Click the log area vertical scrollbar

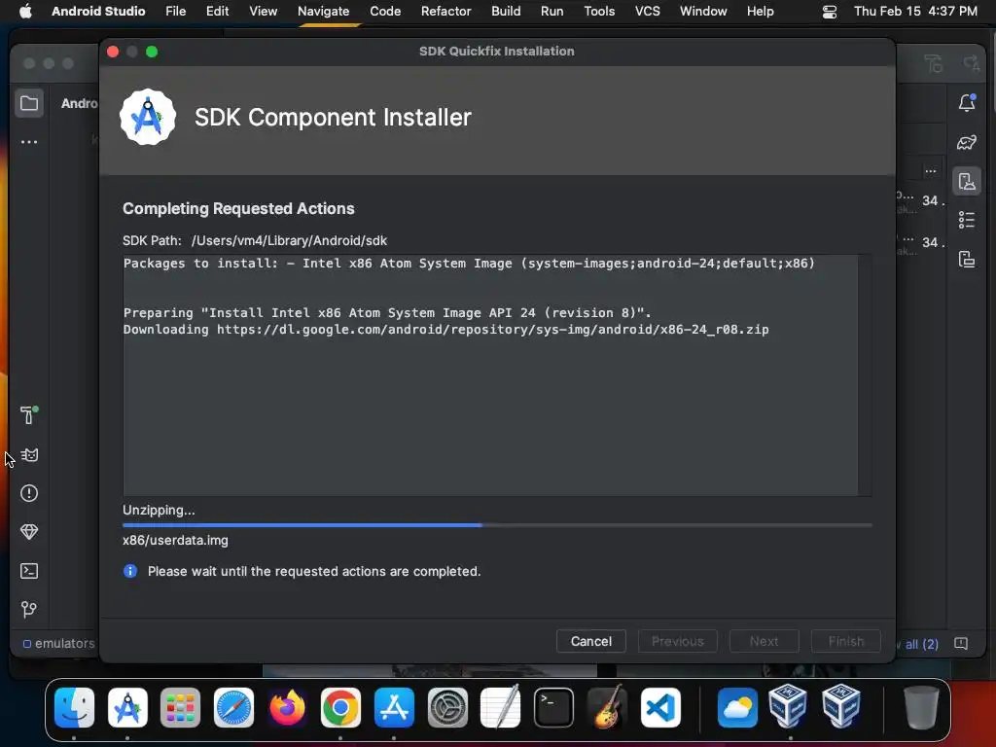click(865, 374)
